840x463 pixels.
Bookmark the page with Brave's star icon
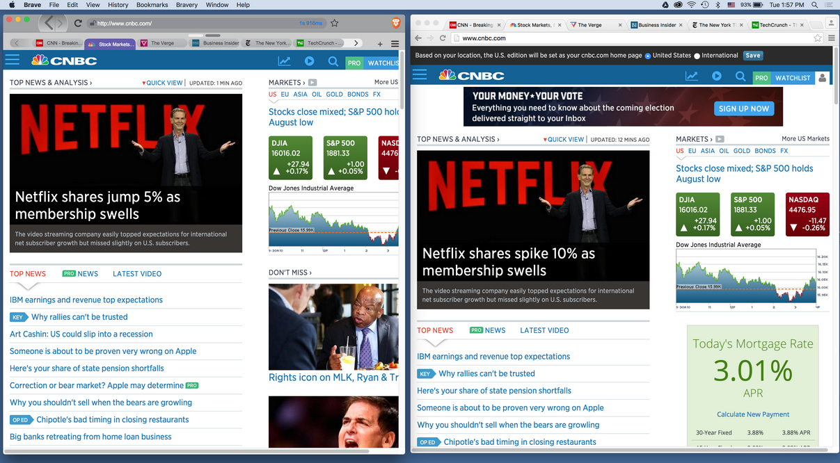(335, 23)
